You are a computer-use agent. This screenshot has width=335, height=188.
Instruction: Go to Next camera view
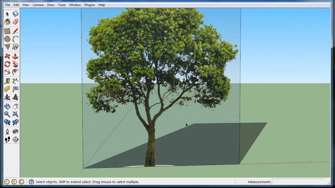[15, 122]
